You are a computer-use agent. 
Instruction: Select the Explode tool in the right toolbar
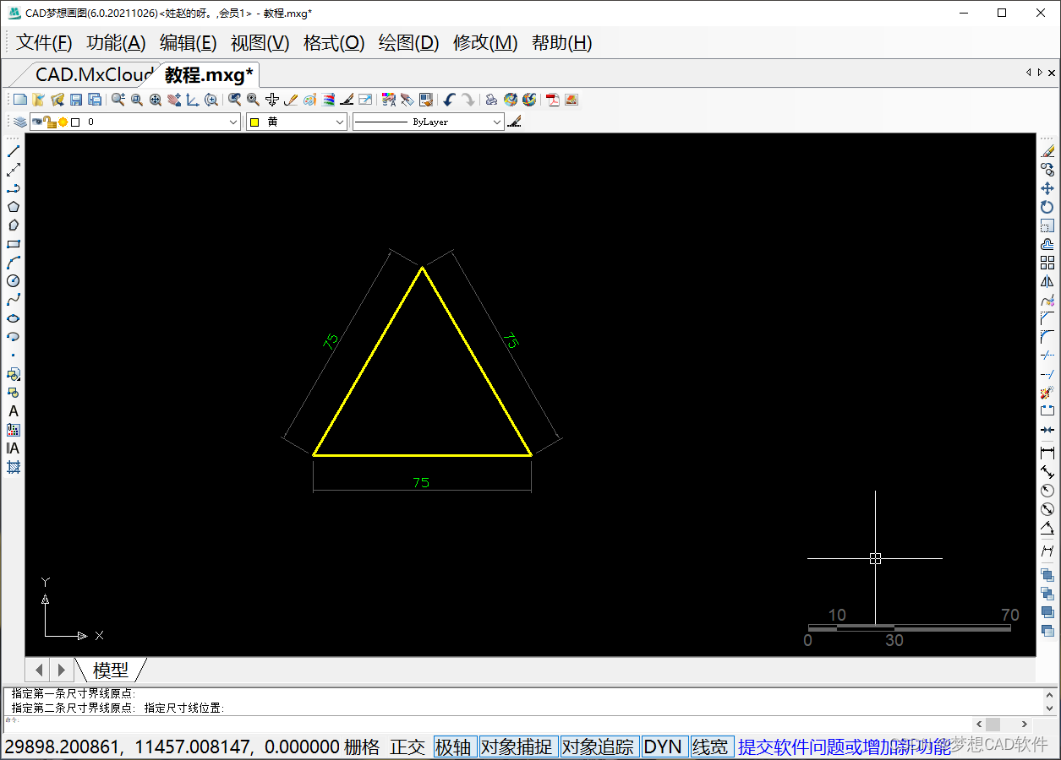coord(1047,393)
